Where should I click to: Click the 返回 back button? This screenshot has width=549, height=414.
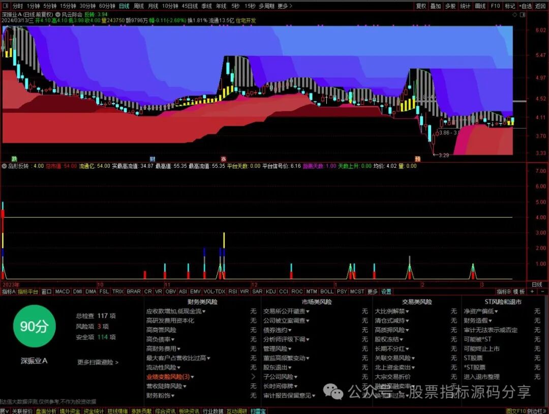point(540,6)
